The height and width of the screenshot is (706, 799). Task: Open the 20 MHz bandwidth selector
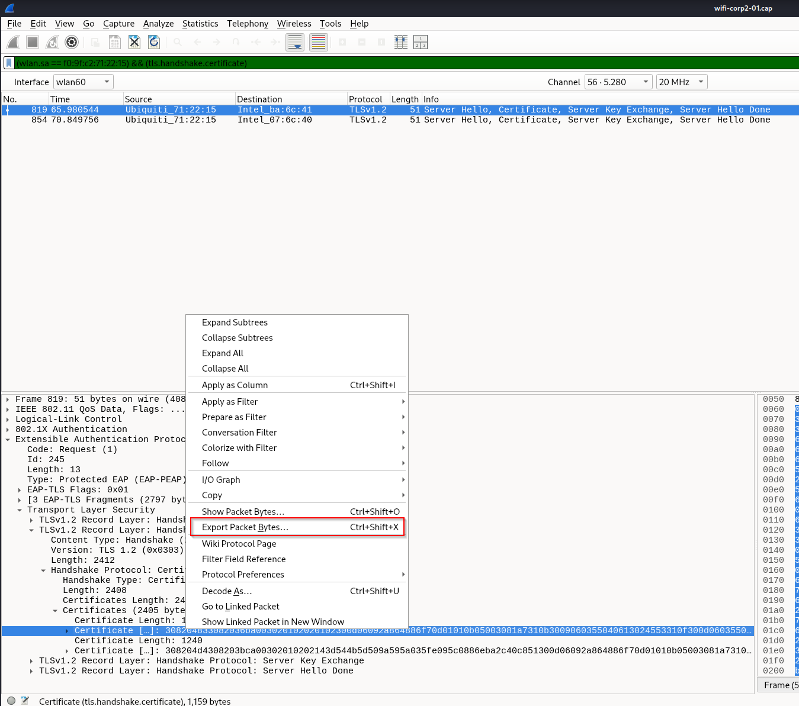[x=681, y=82]
